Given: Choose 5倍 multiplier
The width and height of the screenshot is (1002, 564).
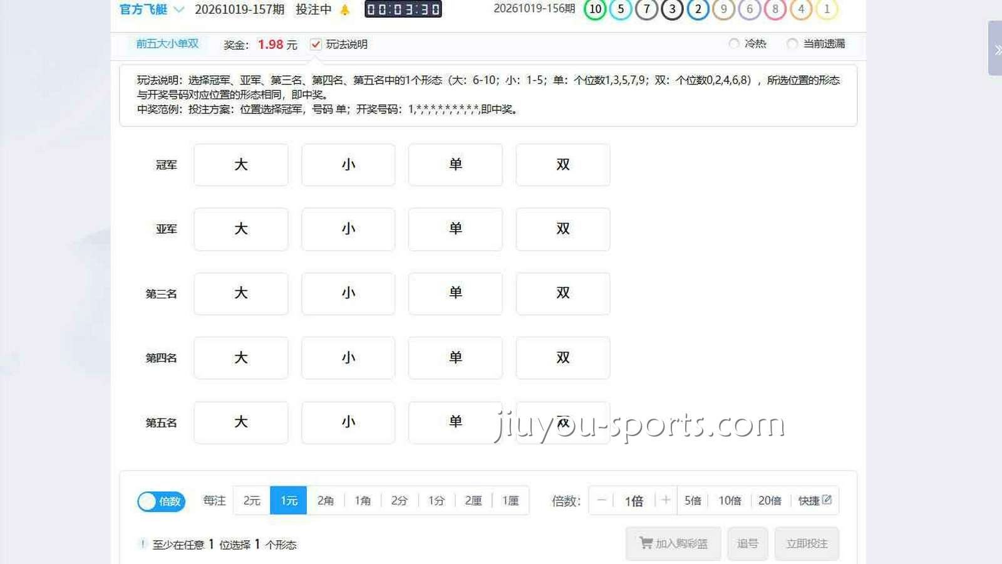Looking at the screenshot, I should tap(693, 501).
